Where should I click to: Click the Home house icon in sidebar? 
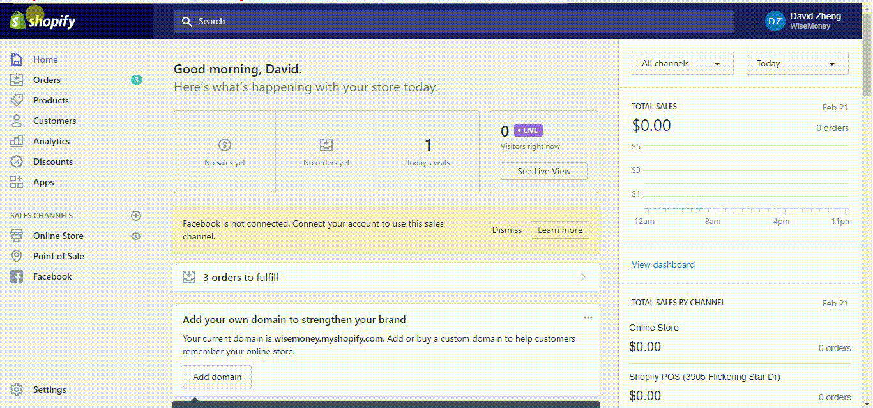coord(17,59)
